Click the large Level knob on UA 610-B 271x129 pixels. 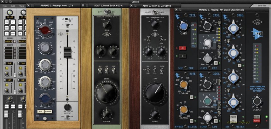[x=154, y=92]
